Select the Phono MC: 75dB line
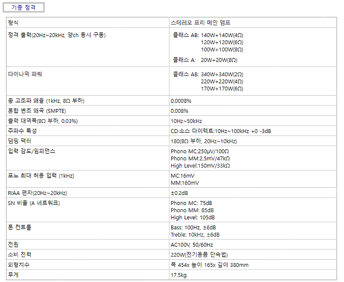Screen dimensions: 344x282 tap(191, 203)
